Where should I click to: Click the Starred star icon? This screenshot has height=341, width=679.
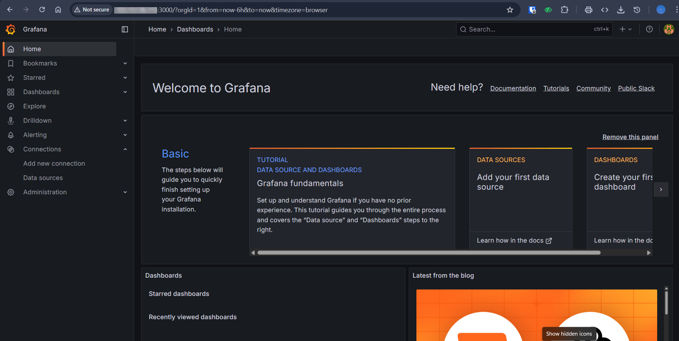point(11,78)
